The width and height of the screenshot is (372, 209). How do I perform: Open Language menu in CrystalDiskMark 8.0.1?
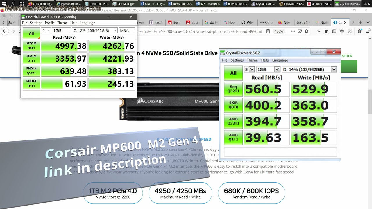88,23
